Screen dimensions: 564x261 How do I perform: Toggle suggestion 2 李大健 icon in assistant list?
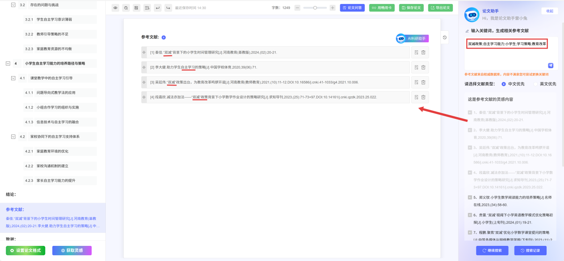click(470, 130)
